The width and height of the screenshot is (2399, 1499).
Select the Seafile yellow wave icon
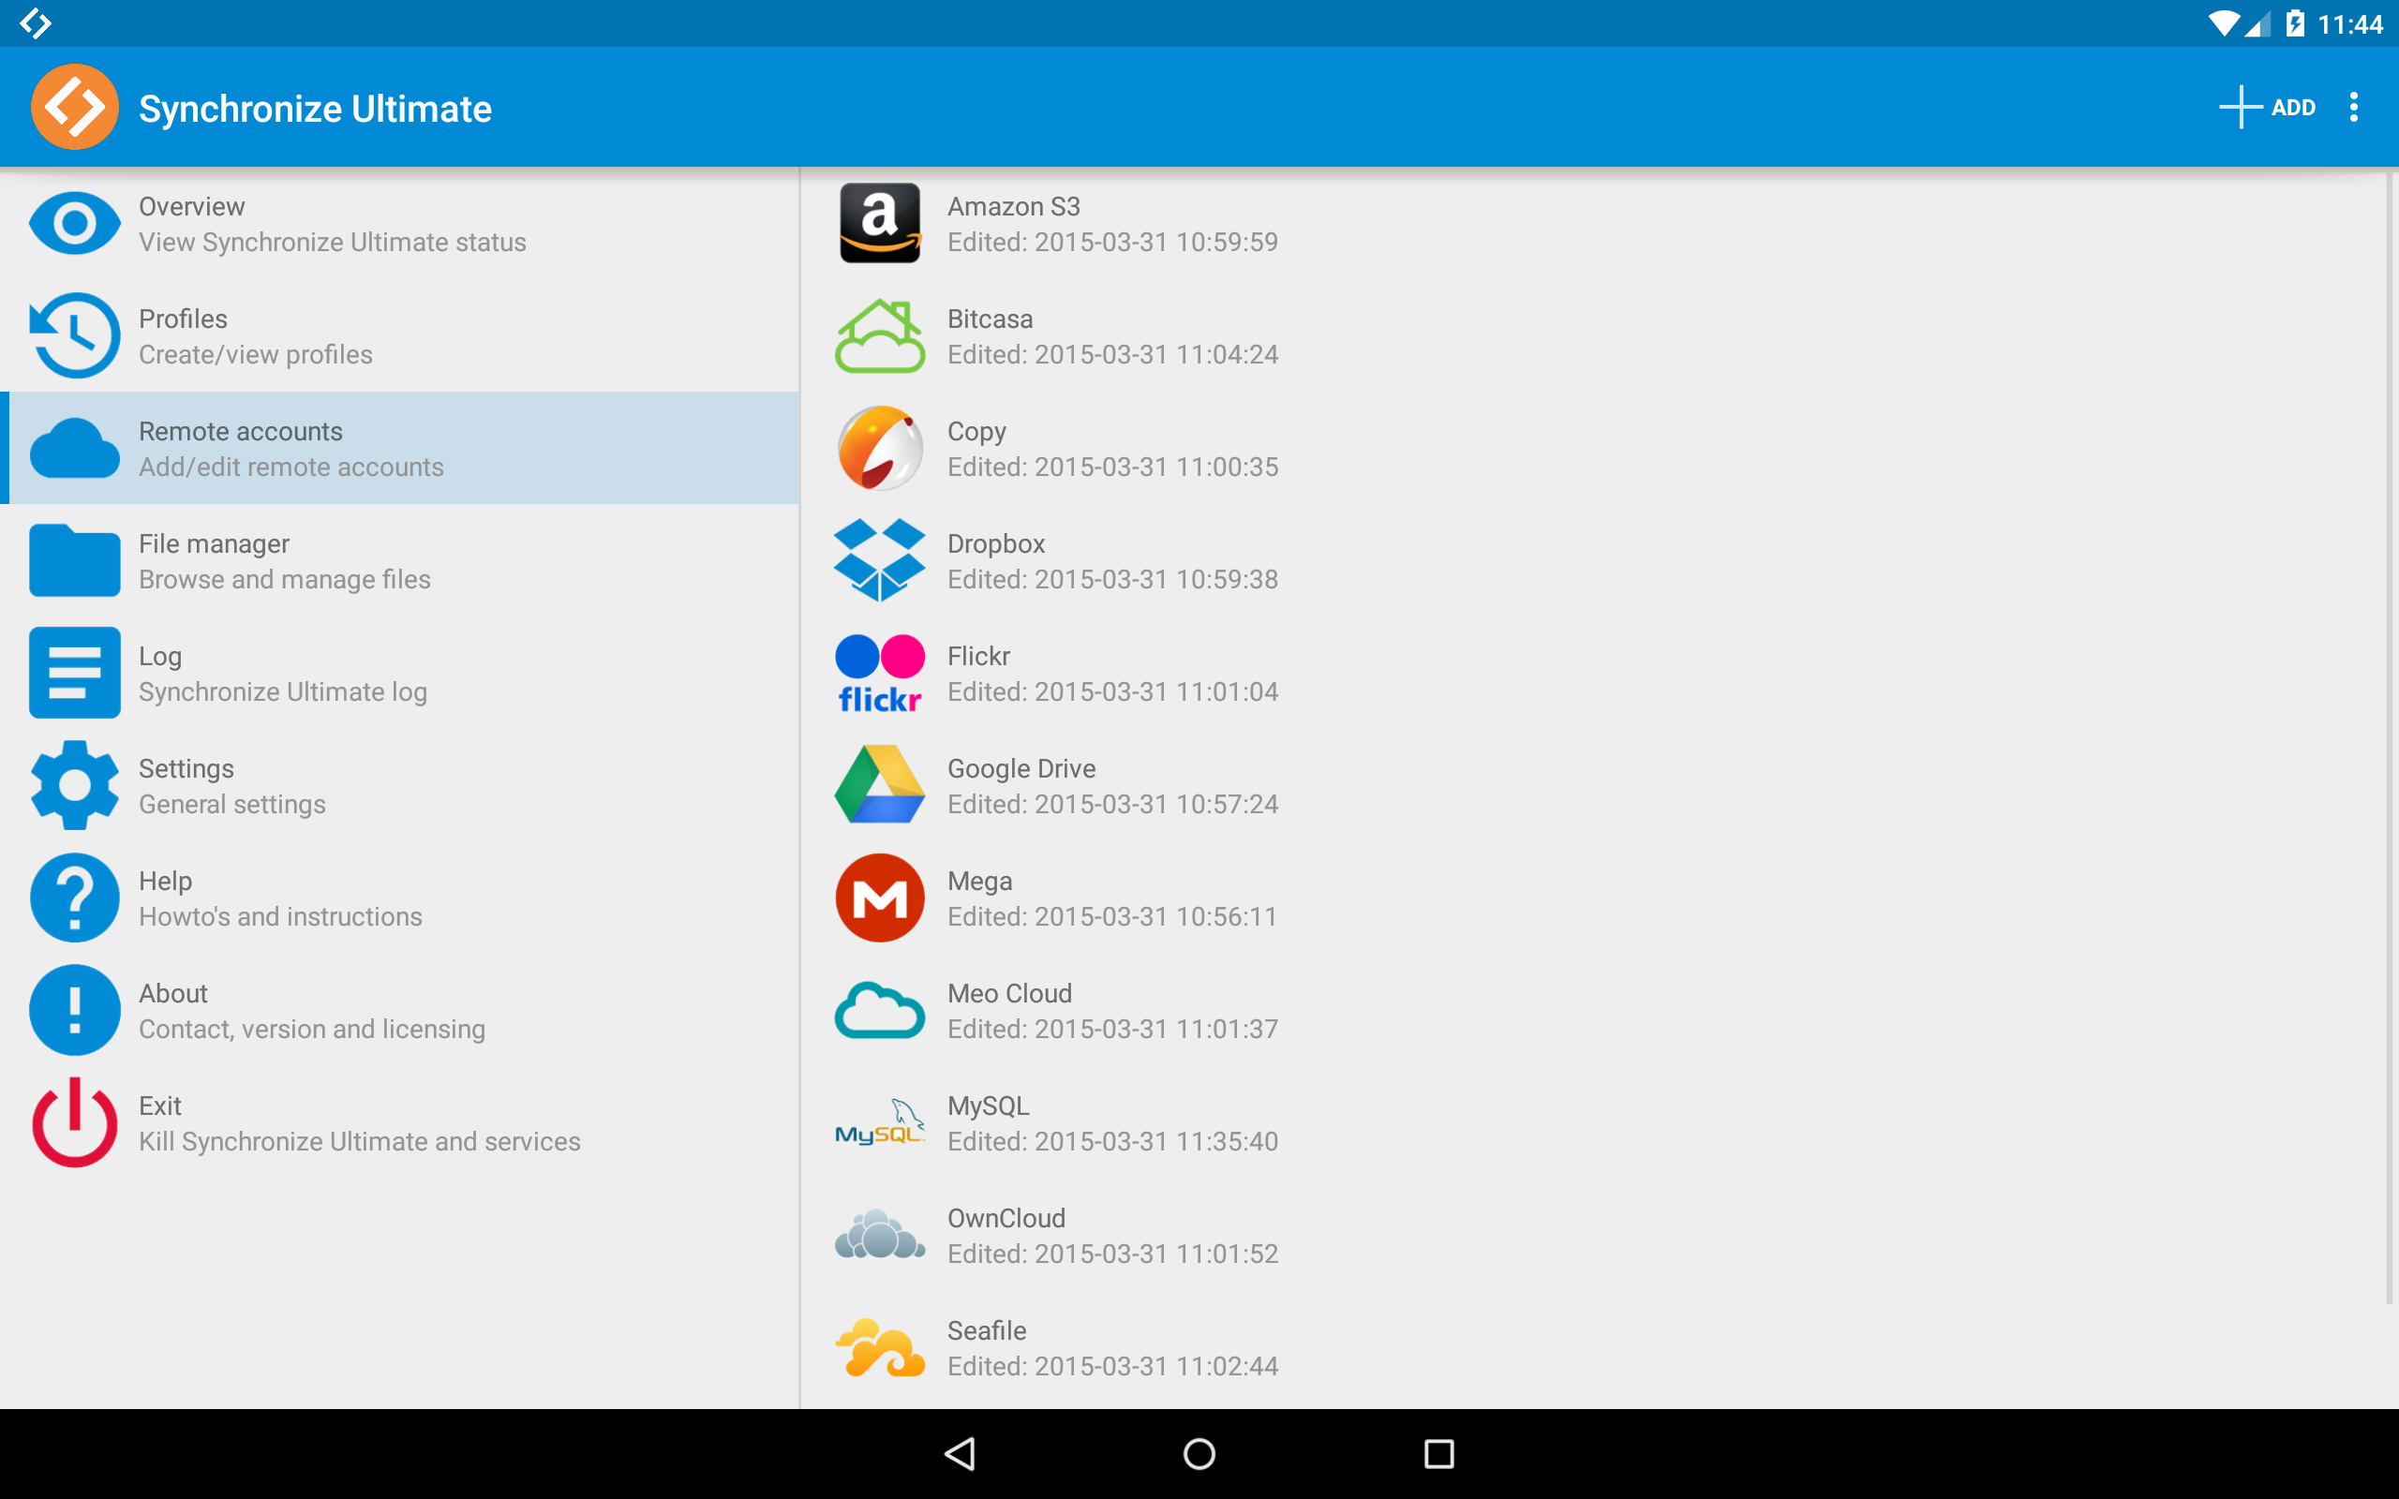coord(879,1347)
